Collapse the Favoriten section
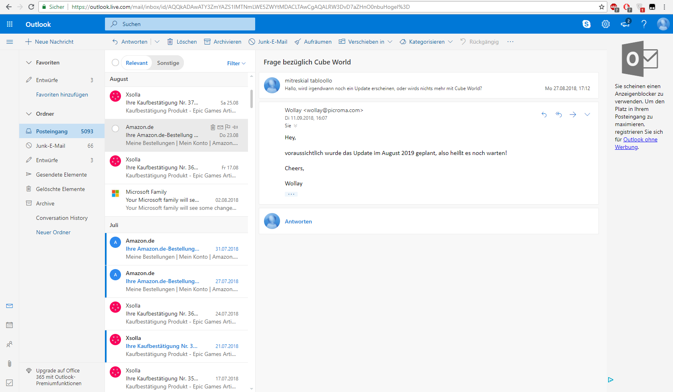The width and height of the screenshot is (673, 392). [29, 62]
